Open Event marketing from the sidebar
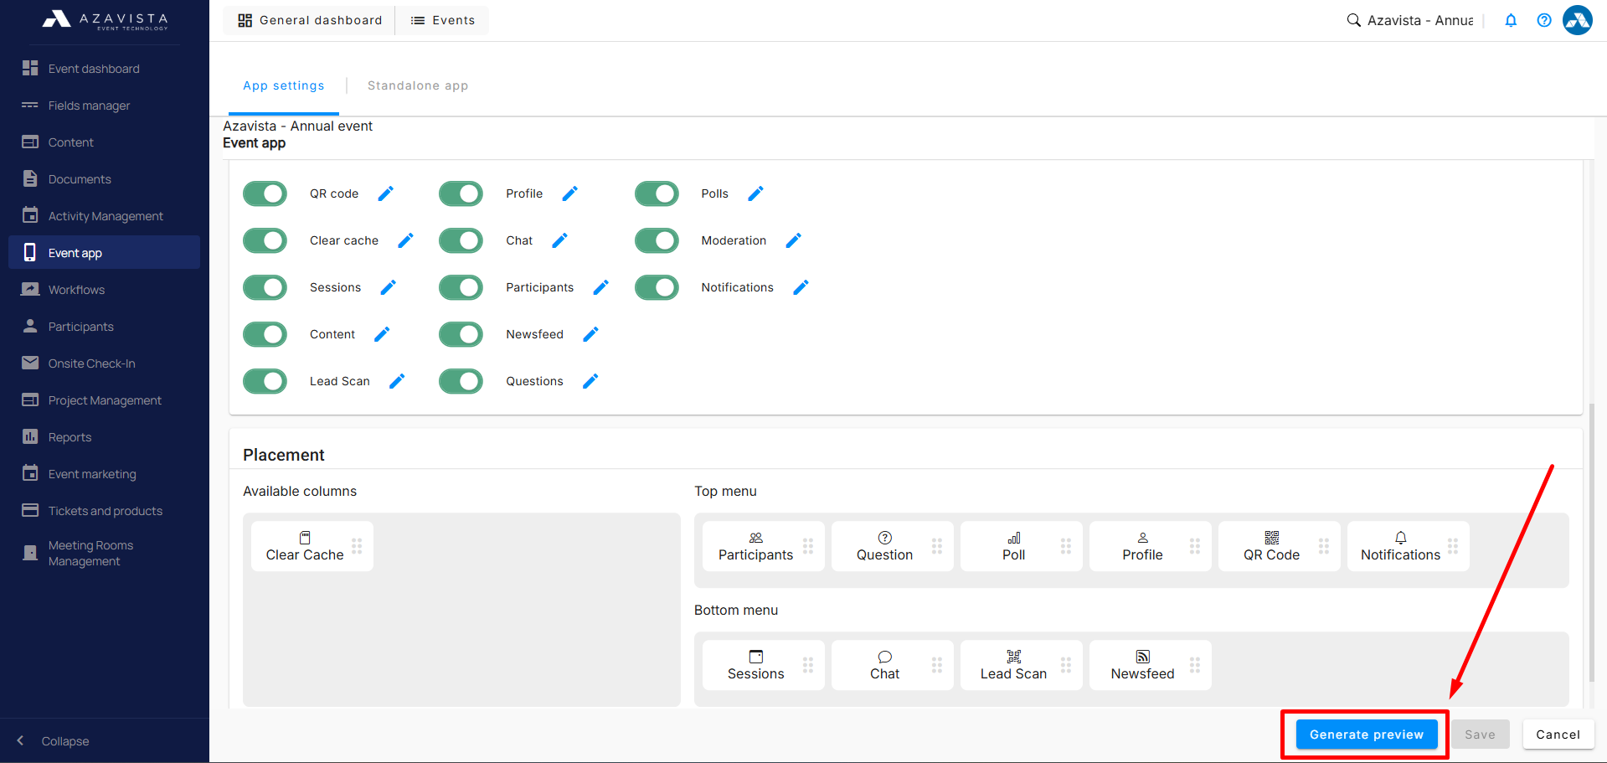The width and height of the screenshot is (1607, 763). (x=104, y=474)
